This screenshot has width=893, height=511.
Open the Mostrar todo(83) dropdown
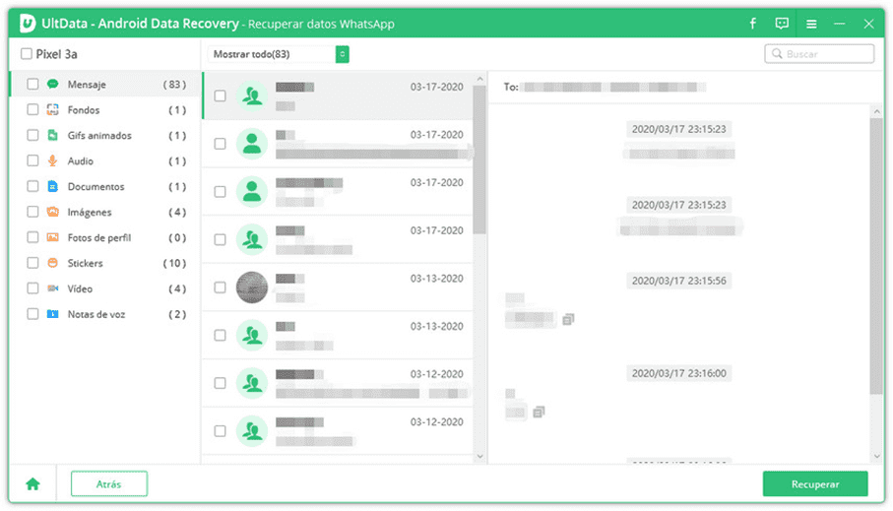click(278, 54)
